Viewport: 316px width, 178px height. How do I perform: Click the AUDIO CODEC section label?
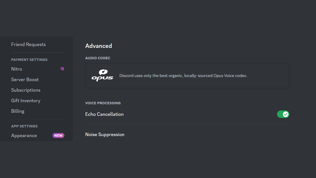tap(98, 58)
